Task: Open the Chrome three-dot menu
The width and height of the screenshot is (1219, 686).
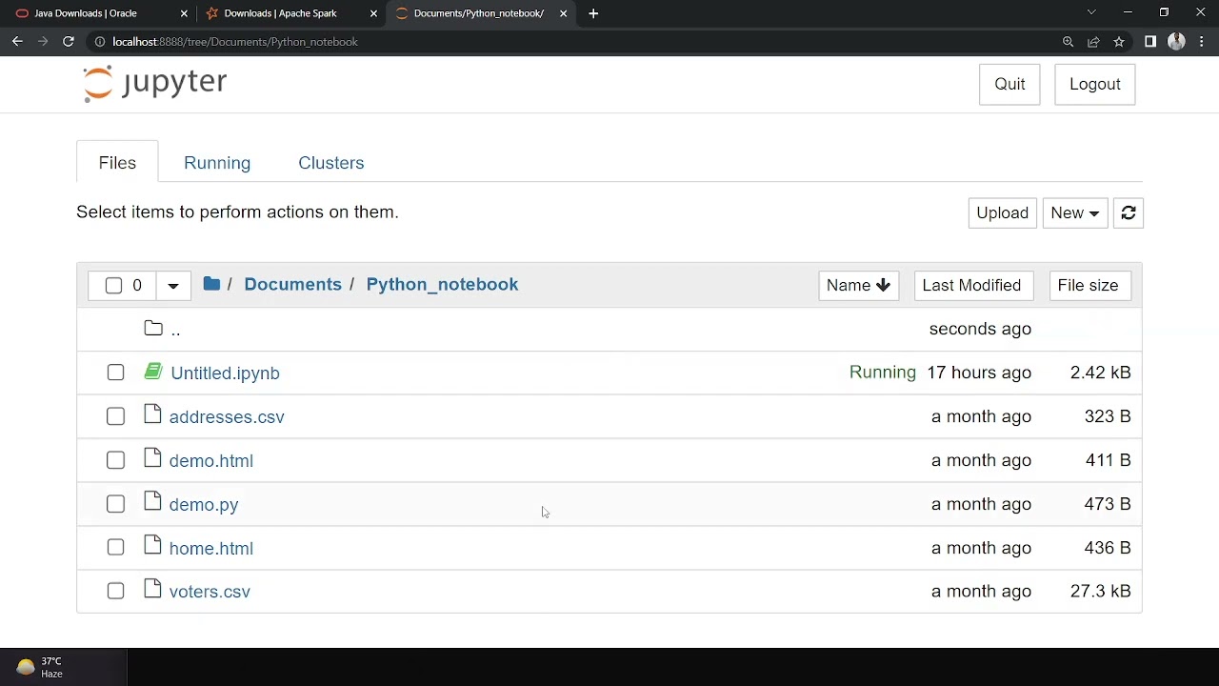Action: pyautogui.click(x=1201, y=42)
